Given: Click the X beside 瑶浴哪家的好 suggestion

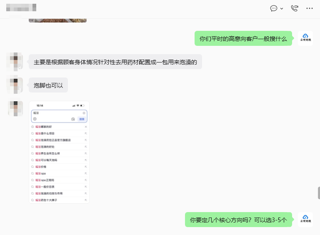Looking at the screenshot, I should click(86, 127).
